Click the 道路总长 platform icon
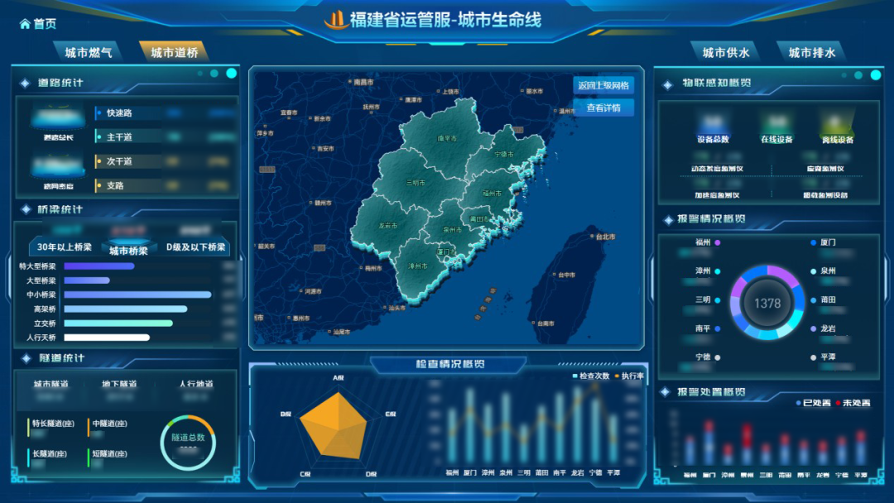Viewport: 894px width, 503px height. click(58, 118)
